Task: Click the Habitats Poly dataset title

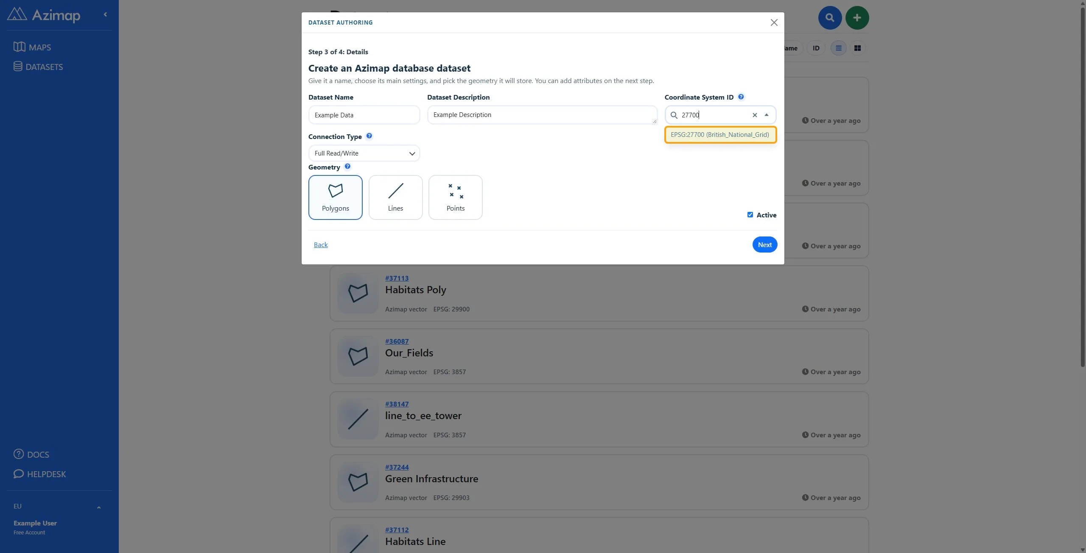Action: pyautogui.click(x=415, y=290)
